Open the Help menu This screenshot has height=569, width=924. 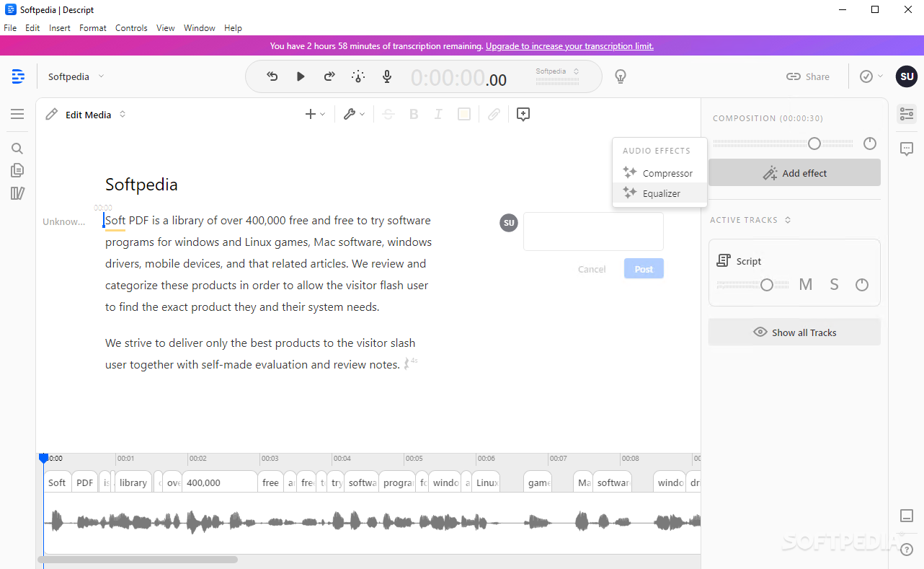[233, 28]
